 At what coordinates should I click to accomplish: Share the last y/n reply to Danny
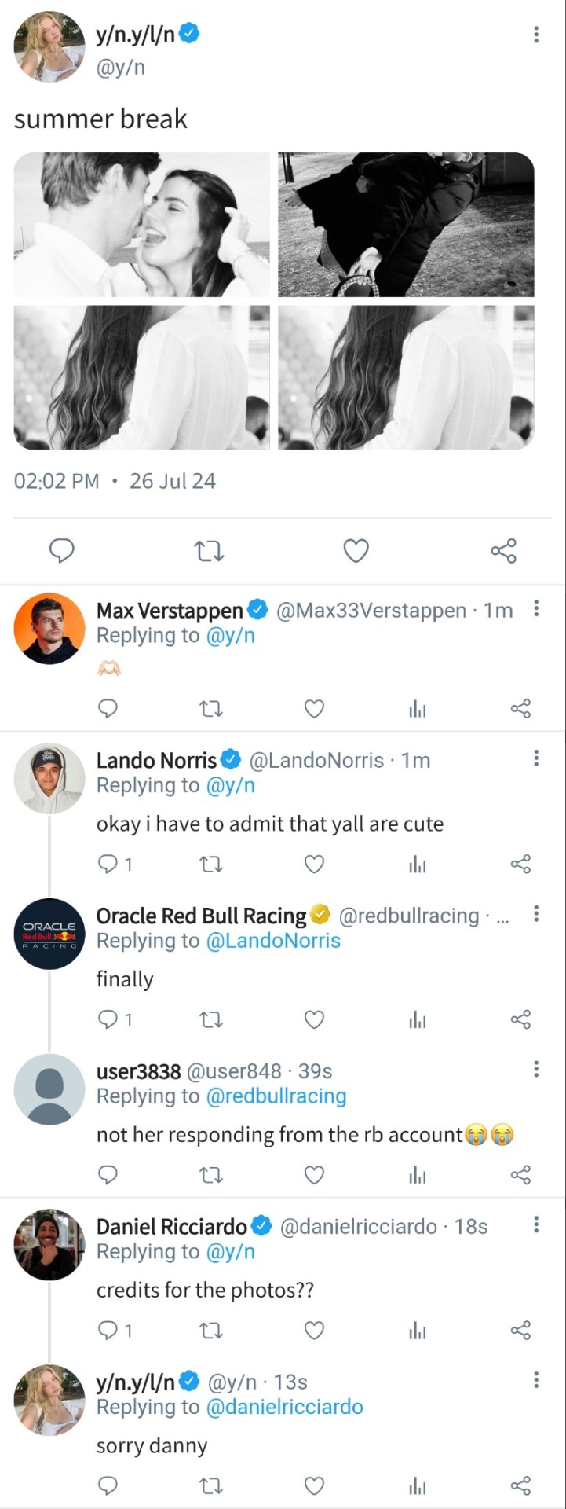520,1485
